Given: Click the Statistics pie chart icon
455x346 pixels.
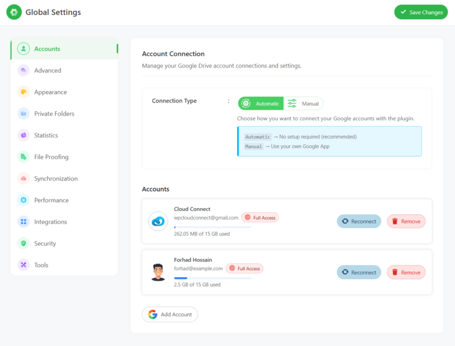Looking at the screenshot, I should [24, 135].
